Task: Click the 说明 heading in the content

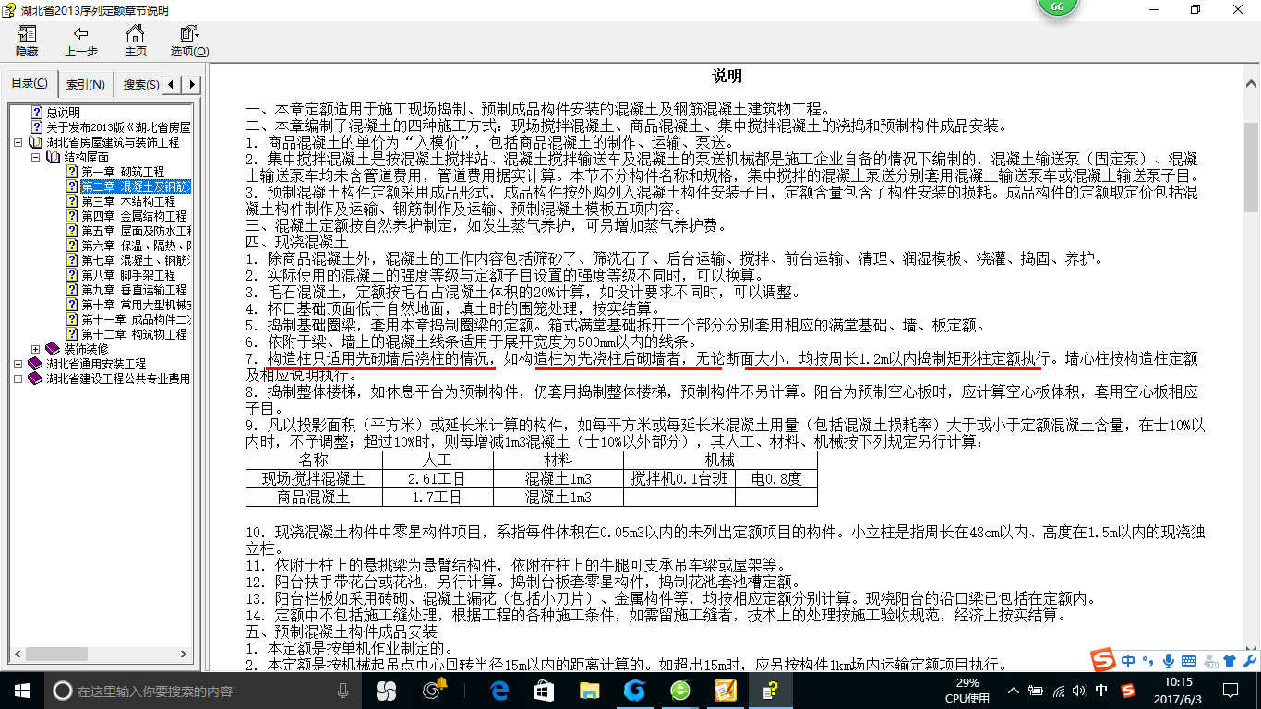Action: point(727,77)
